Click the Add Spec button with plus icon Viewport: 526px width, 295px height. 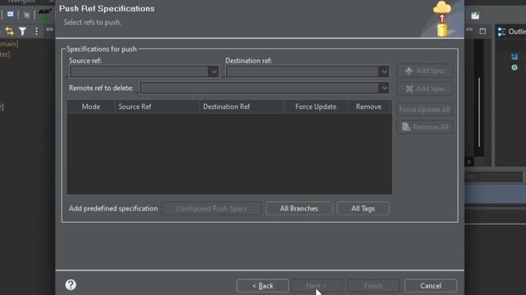coord(424,71)
